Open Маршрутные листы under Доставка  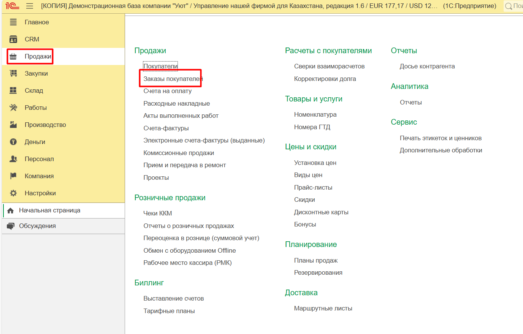click(x=323, y=308)
